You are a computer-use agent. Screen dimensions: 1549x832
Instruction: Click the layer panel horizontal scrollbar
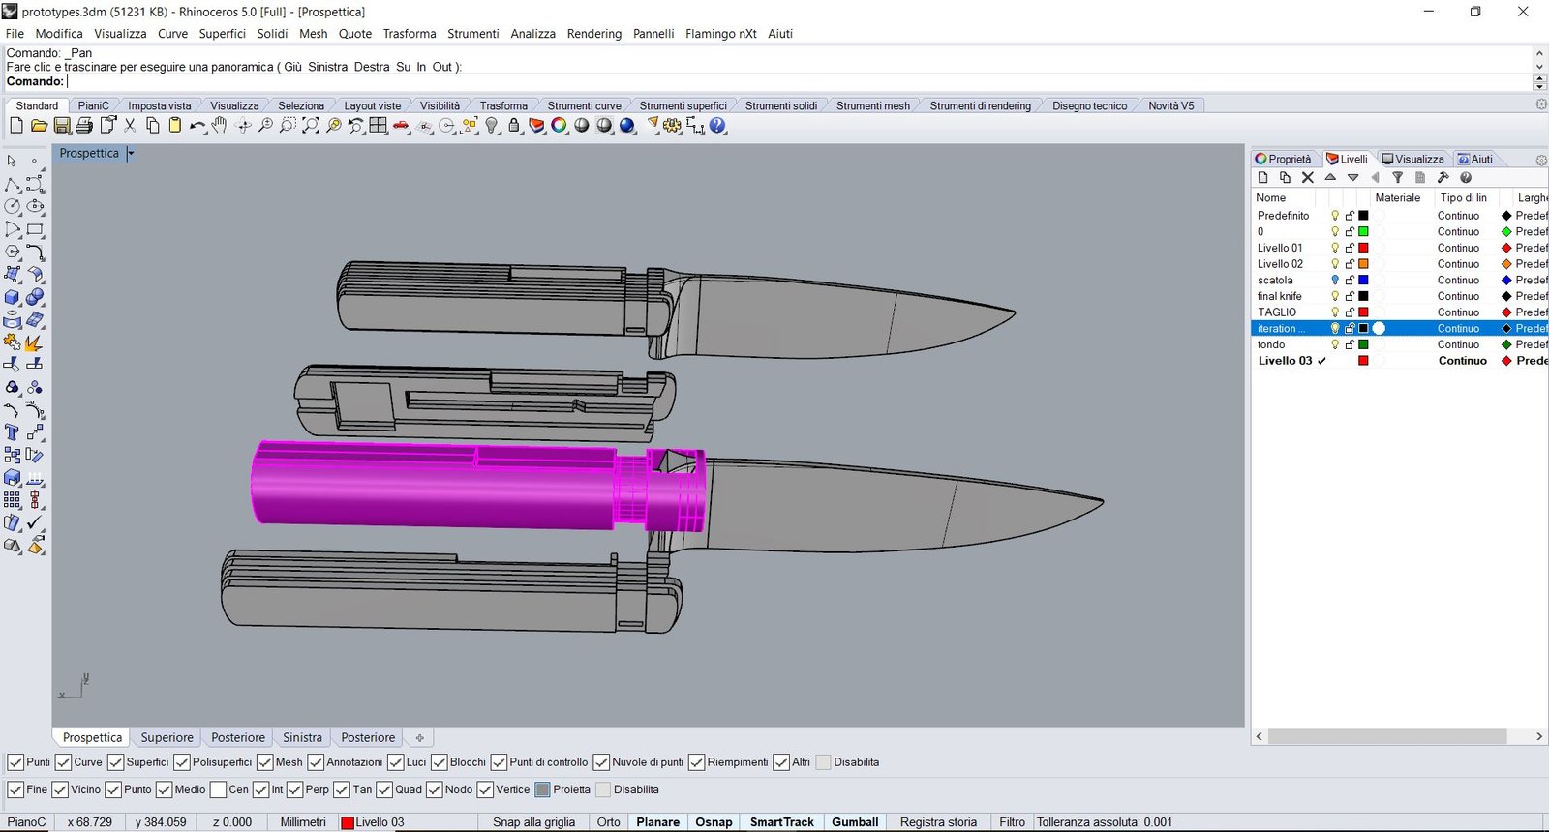pos(1387,737)
